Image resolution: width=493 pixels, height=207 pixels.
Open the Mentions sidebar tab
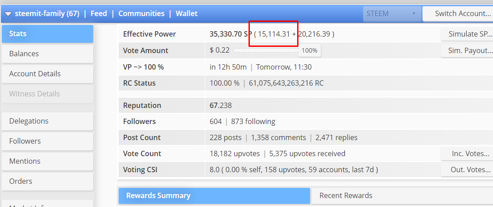[47, 161]
